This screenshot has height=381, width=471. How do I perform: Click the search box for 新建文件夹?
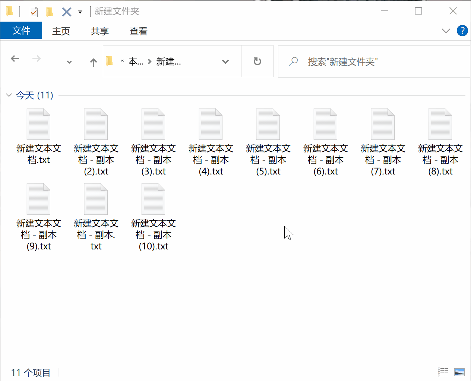click(x=373, y=62)
